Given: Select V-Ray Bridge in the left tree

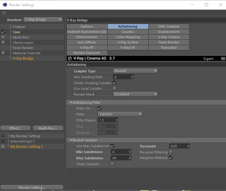Looking at the screenshot, I should pyautogui.click(x=23, y=58).
